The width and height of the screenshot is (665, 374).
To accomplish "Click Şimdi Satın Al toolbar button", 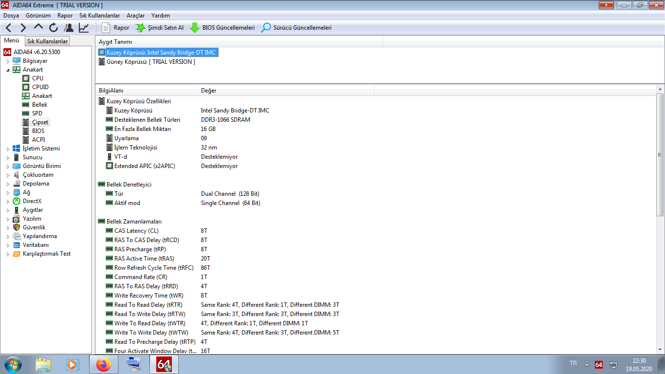I will [160, 28].
